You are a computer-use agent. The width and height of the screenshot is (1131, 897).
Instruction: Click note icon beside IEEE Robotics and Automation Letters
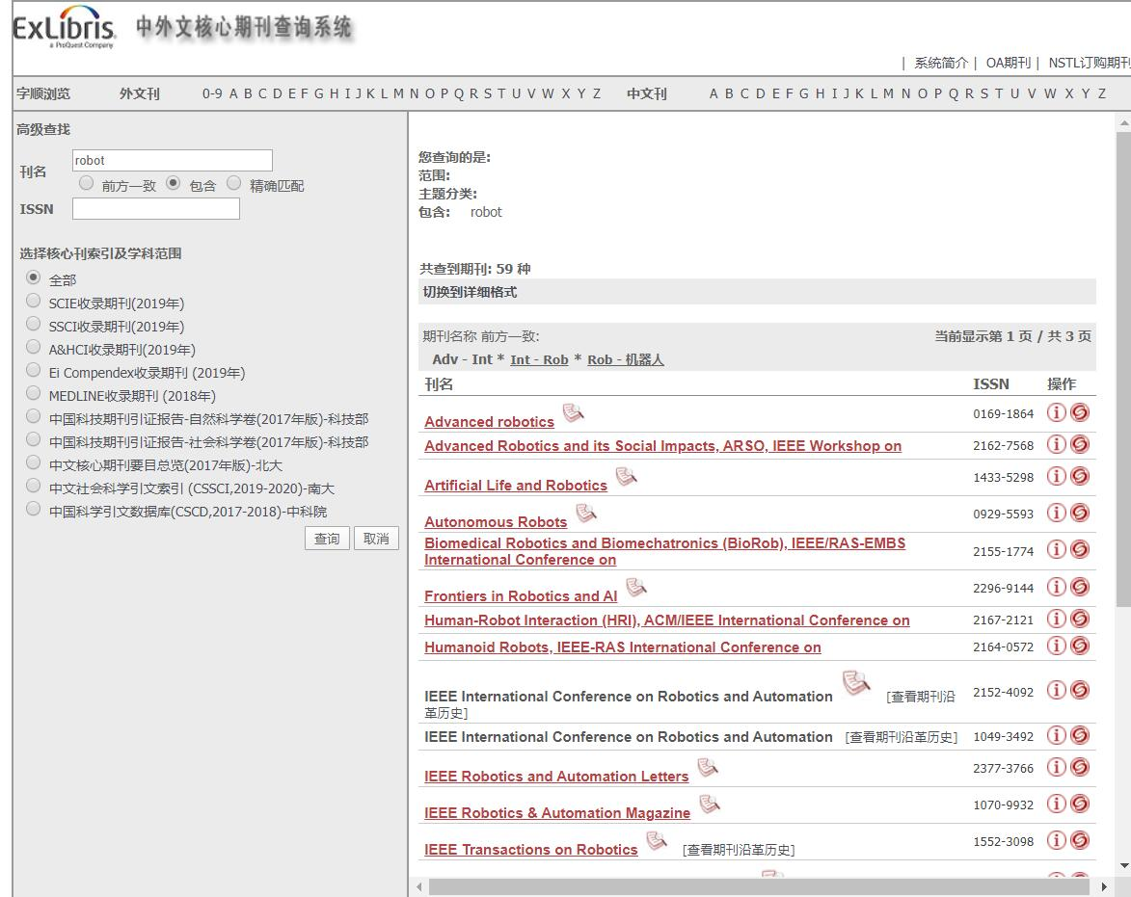(708, 767)
